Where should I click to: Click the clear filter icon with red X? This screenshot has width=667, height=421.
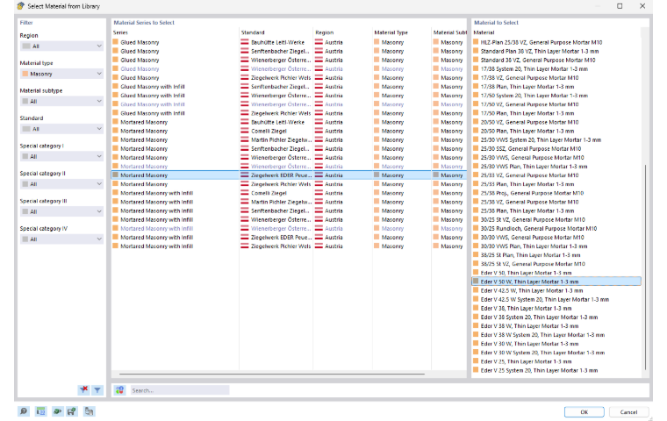pos(84,389)
